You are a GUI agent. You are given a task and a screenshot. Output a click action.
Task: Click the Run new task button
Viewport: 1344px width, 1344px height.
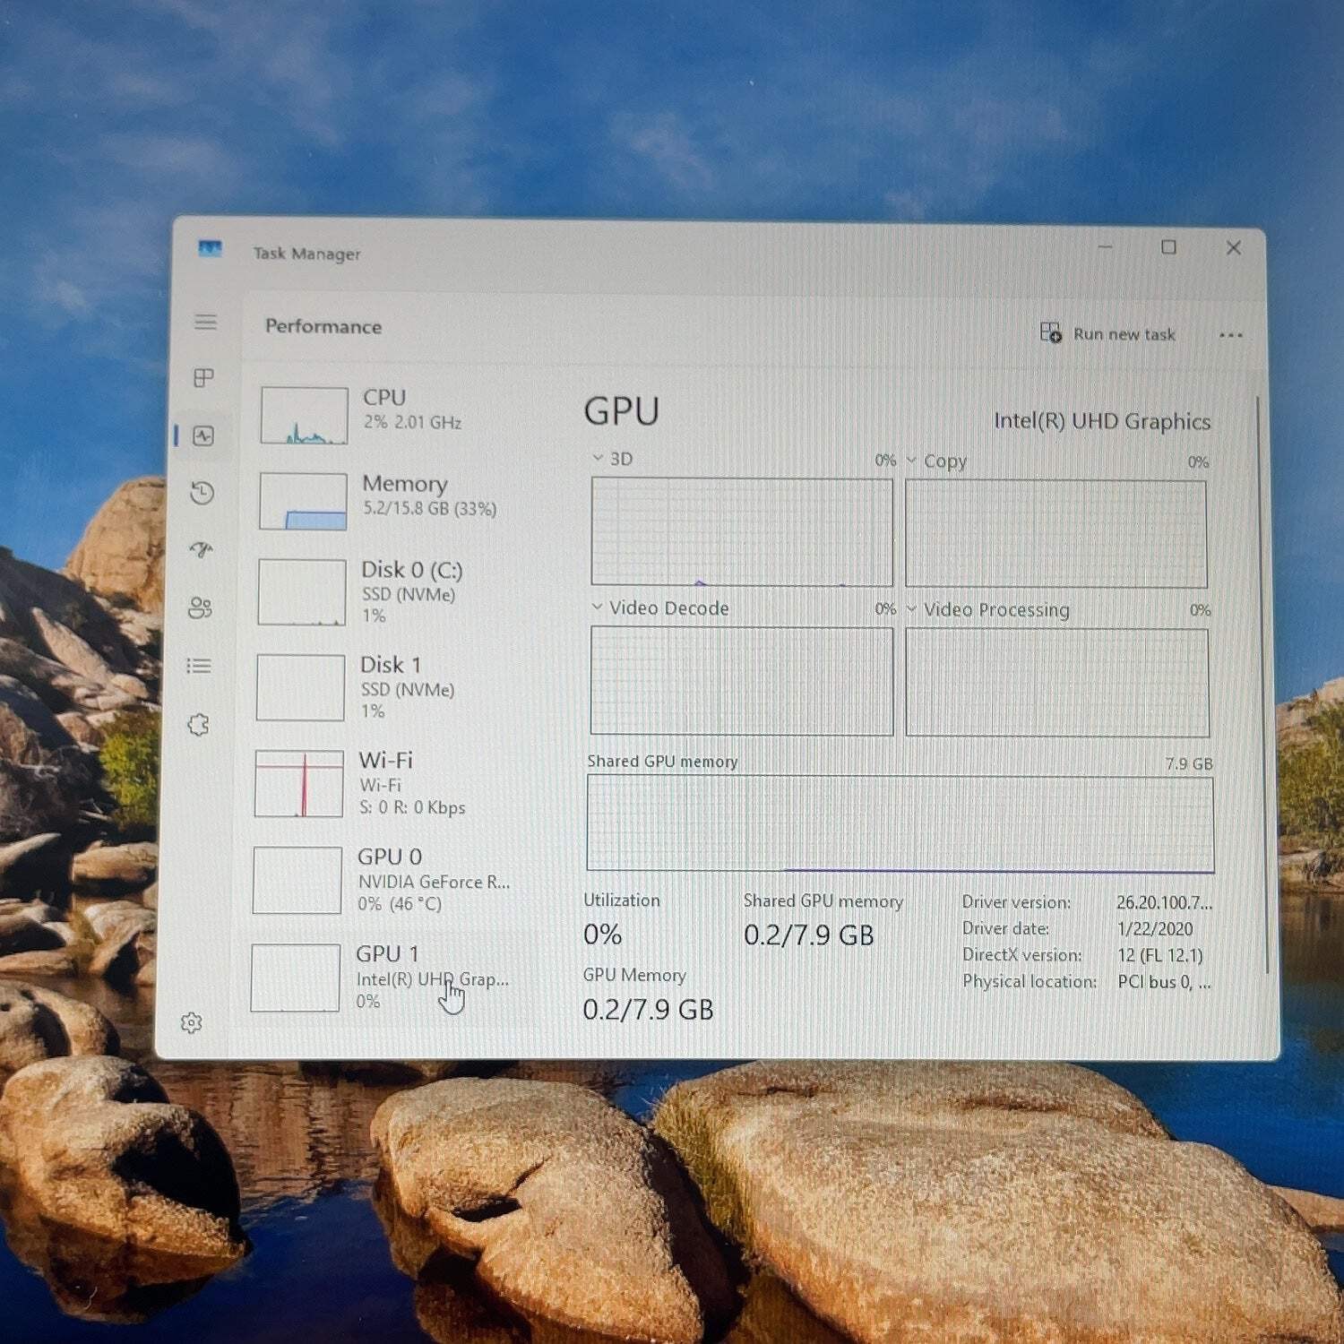[1108, 333]
